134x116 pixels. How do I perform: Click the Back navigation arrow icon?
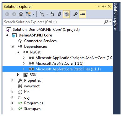pyautogui.click(x=7, y=14)
